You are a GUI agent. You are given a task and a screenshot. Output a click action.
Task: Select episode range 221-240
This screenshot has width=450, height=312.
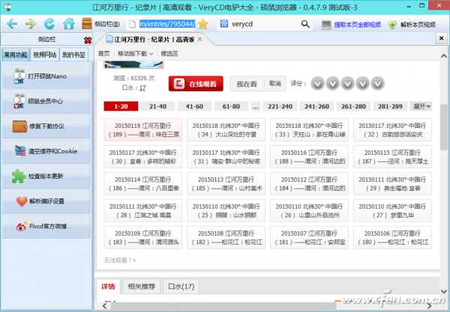coord(280,106)
